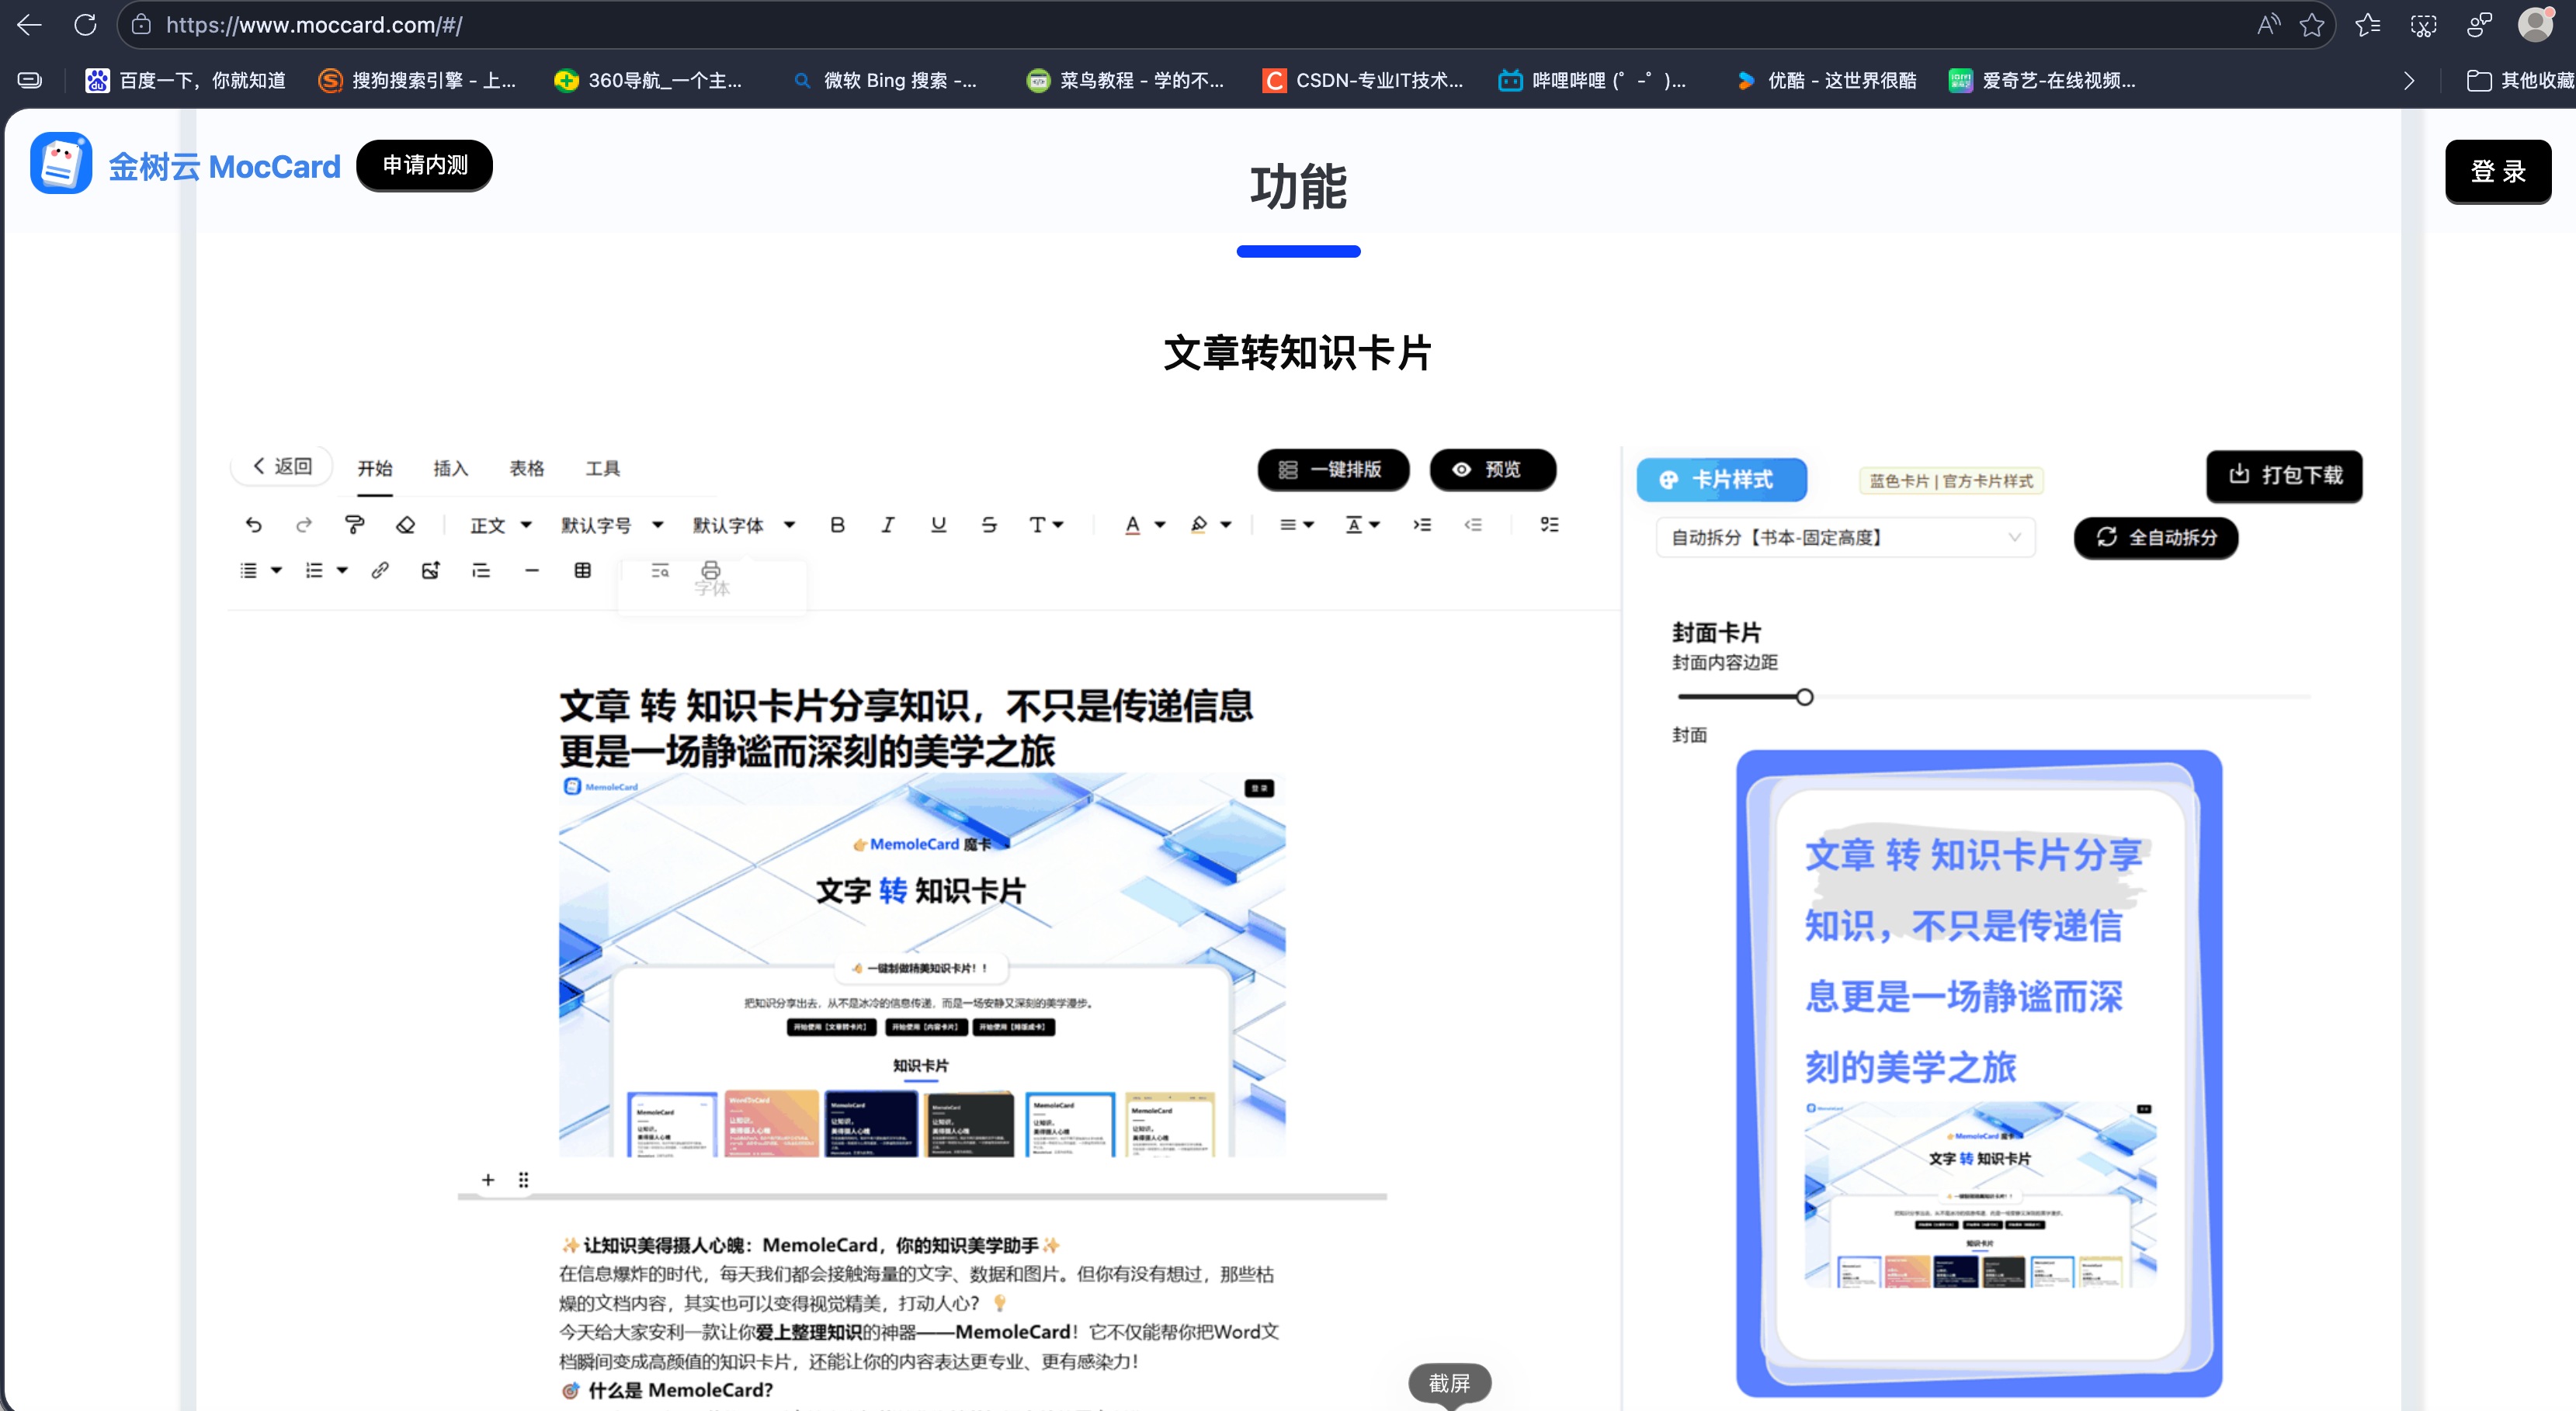Toggle bold formatting
The image size is (2576, 1411).
point(837,525)
